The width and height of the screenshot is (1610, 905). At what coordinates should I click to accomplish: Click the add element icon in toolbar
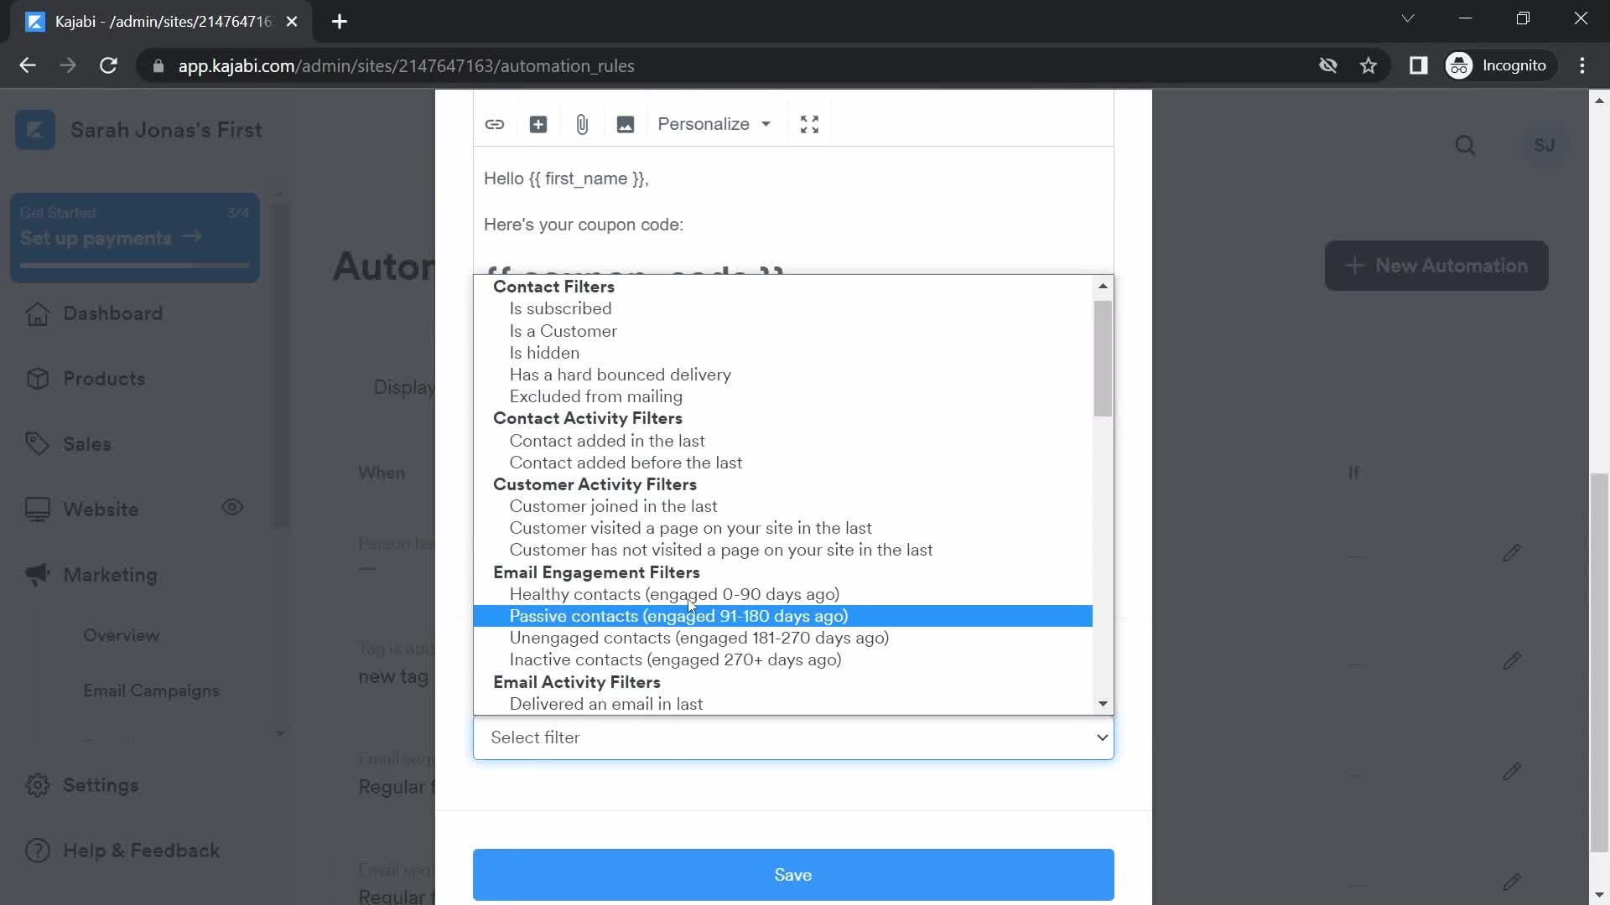click(x=540, y=124)
